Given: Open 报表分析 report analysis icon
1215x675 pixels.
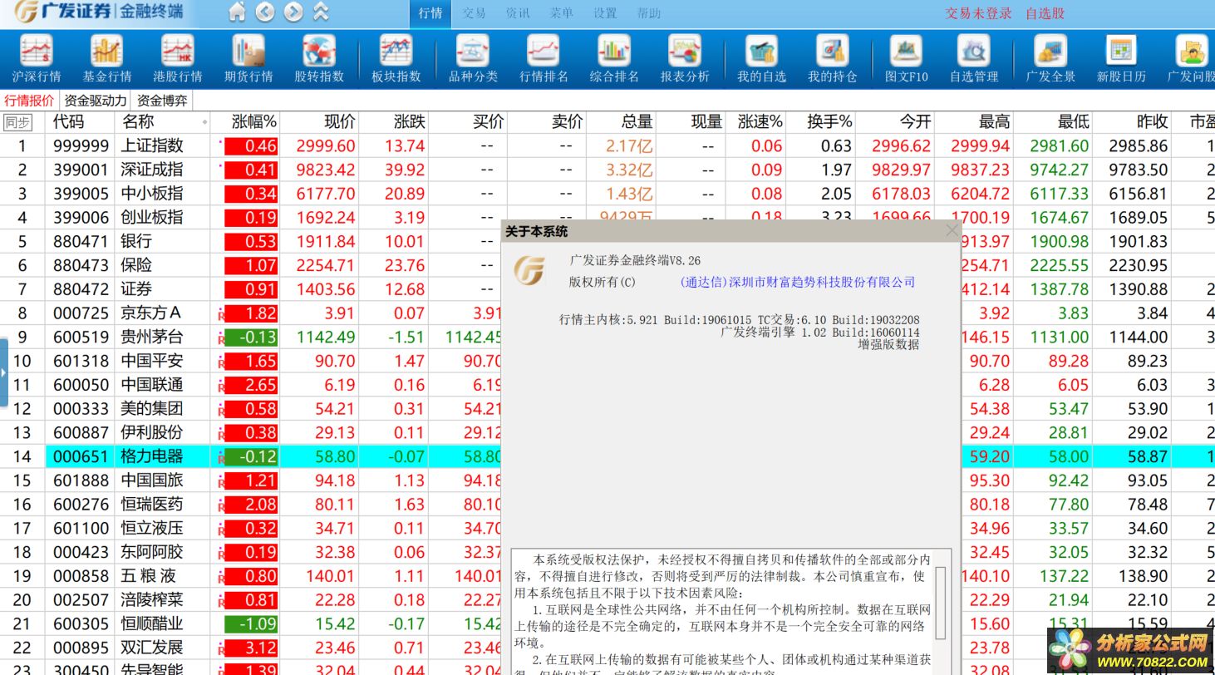Looking at the screenshot, I should (x=685, y=59).
